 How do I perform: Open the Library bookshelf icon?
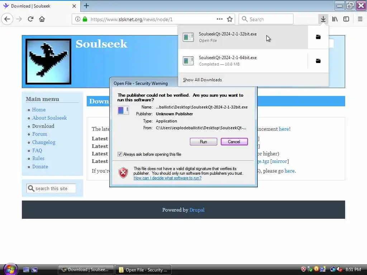(335, 19)
